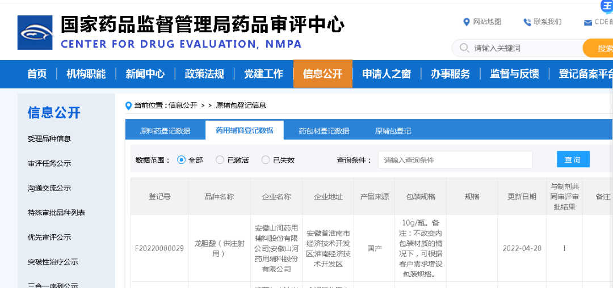Open the 党建工作 menu item
The width and height of the screenshot is (613, 288).
pos(263,74)
